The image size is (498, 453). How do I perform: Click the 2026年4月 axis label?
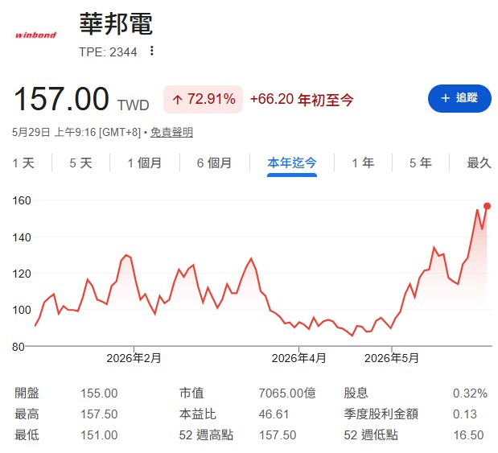coord(298,358)
